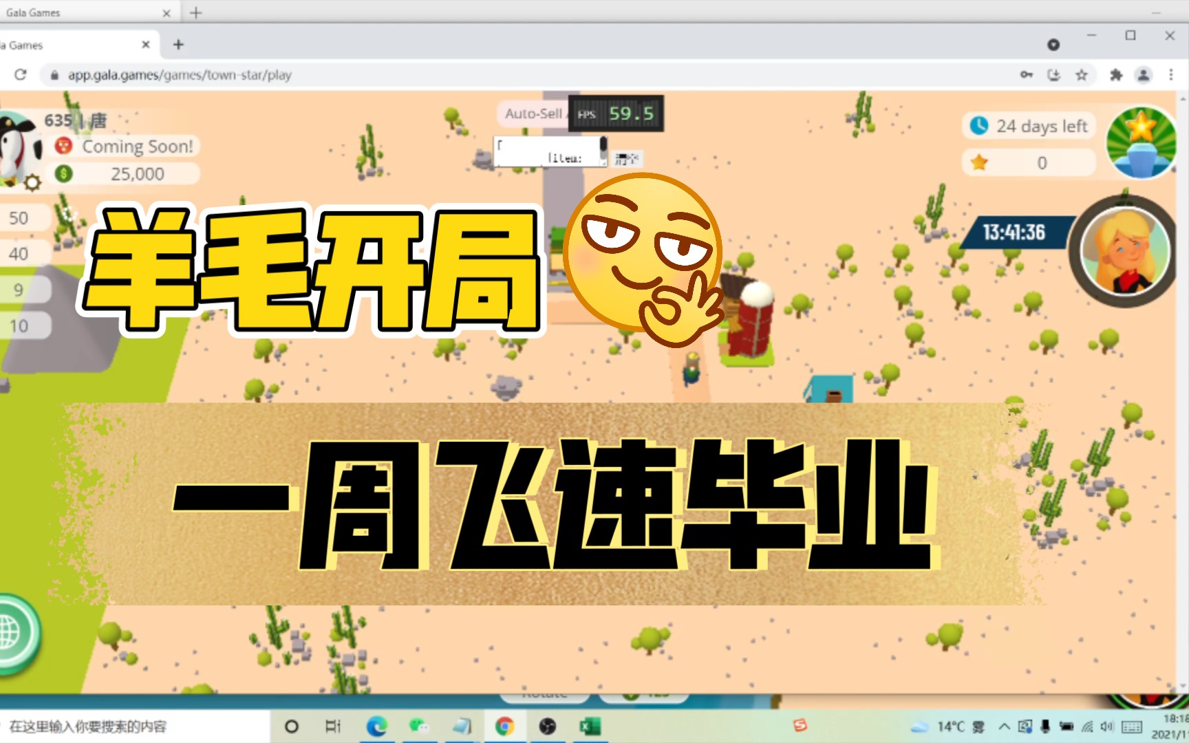
Task: Open OBS Studio from taskbar
Action: pyautogui.click(x=548, y=726)
